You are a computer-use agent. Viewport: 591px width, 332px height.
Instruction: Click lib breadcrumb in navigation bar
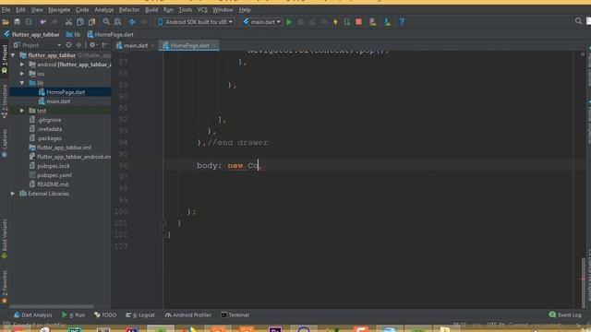tap(74, 35)
